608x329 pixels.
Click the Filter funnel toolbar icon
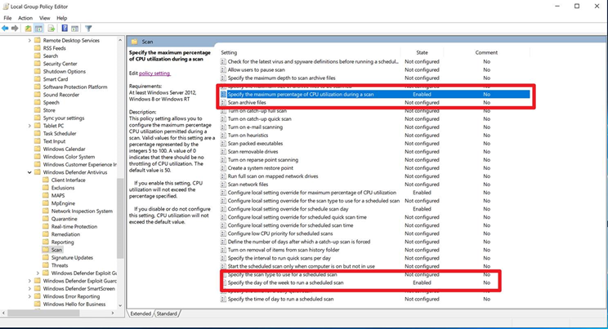point(89,29)
